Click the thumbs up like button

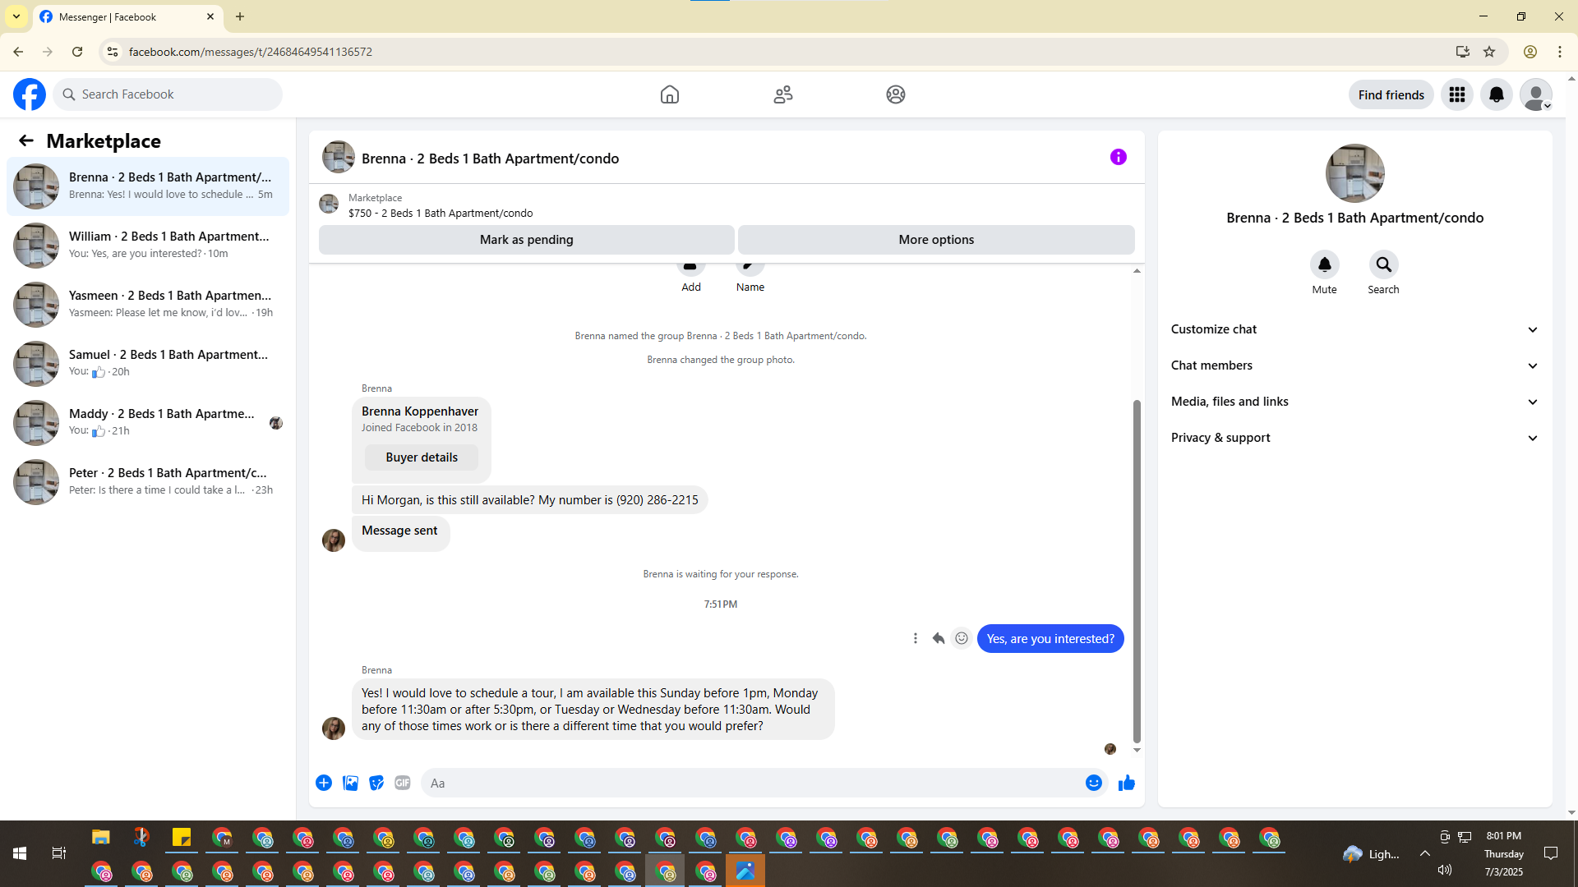click(1126, 783)
